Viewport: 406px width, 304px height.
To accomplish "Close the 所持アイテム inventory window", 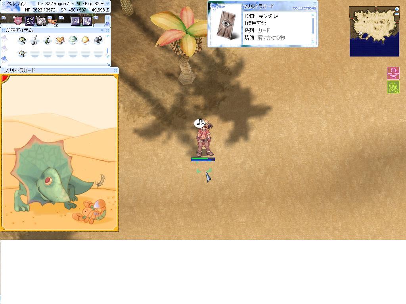I will [x=108, y=30].
